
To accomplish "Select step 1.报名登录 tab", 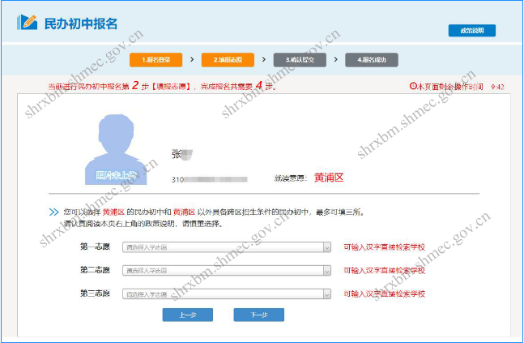I will pos(156,60).
